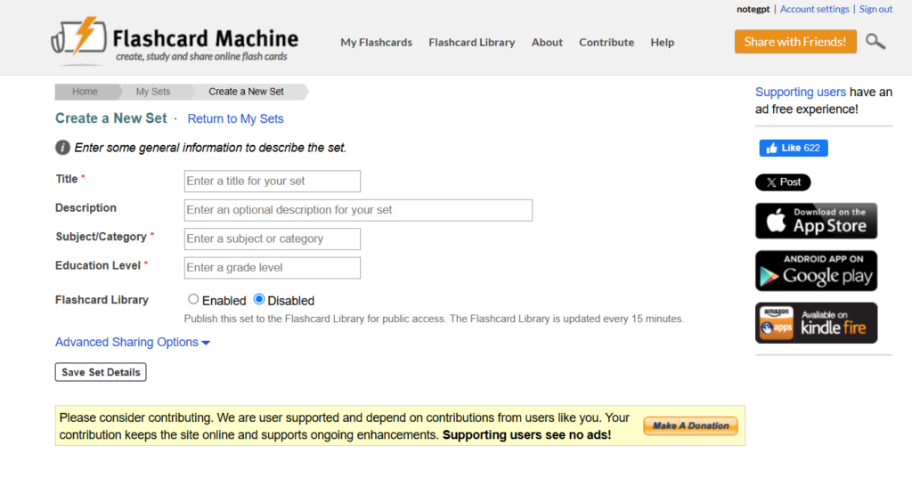Go to the Contribute page
This screenshot has width=912, height=494.
[606, 42]
